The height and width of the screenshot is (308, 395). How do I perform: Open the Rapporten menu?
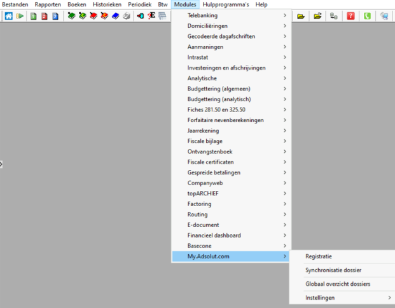tap(48, 4)
